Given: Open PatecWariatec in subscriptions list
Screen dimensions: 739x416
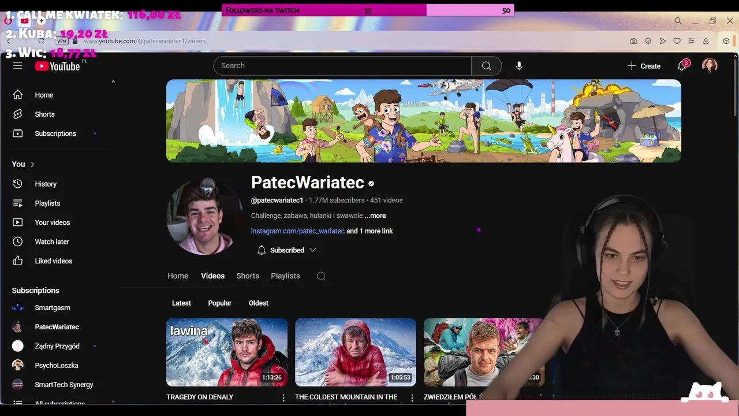Looking at the screenshot, I should (58, 327).
